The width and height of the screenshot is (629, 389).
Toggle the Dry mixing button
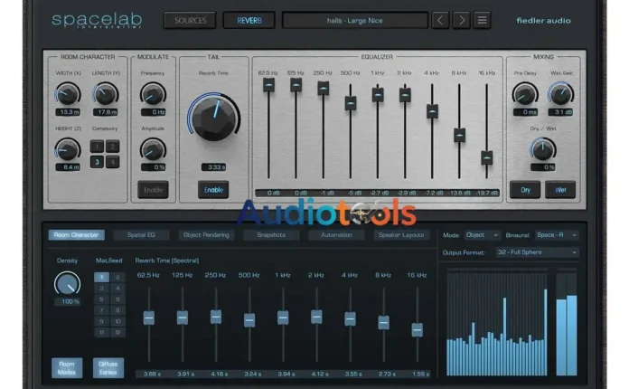(x=525, y=190)
